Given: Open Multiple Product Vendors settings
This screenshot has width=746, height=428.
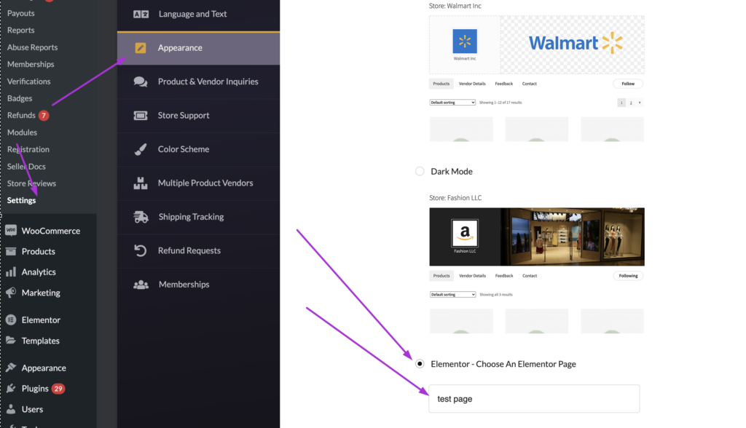Looking at the screenshot, I should pyautogui.click(x=198, y=183).
